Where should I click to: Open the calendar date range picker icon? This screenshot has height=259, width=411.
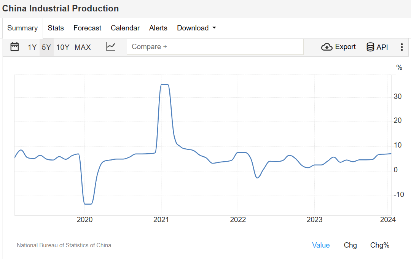(x=14, y=47)
